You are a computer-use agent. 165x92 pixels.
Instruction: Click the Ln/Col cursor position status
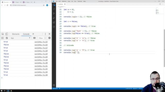(x=129, y=89)
